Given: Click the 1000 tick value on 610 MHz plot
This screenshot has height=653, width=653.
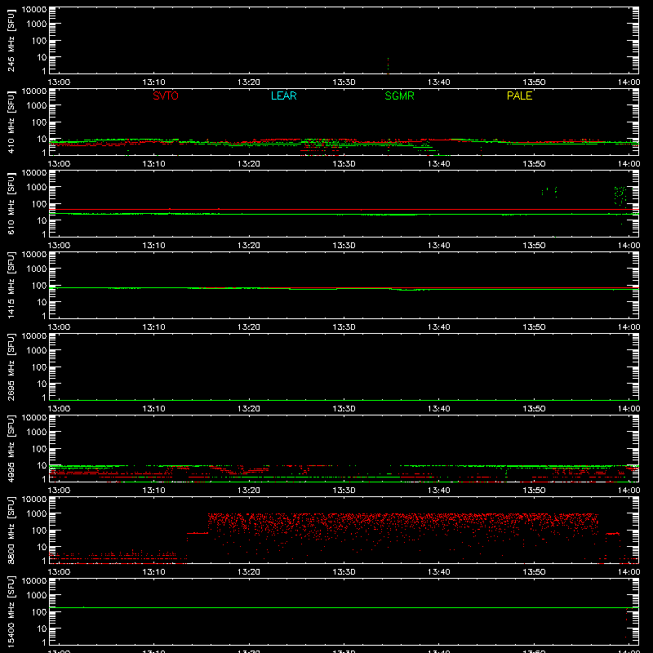Looking at the screenshot, I should [x=37, y=188].
